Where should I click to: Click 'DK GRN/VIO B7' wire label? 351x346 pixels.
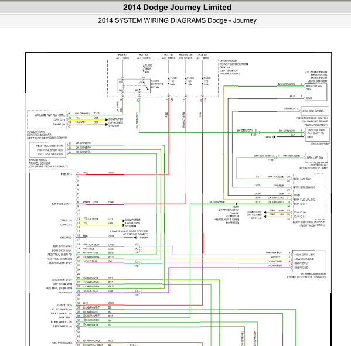(x=97, y=311)
